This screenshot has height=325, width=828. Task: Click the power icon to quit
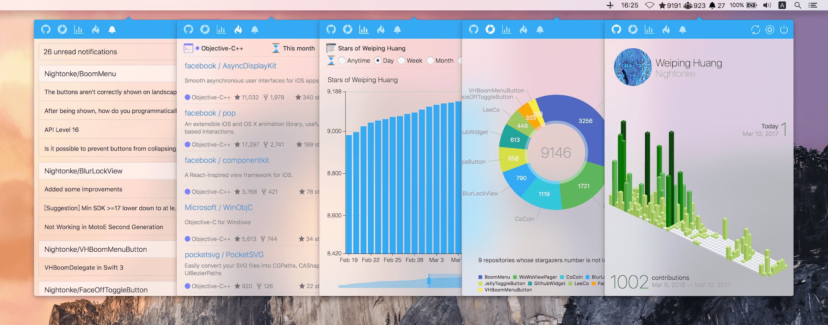[x=784, y=29]
